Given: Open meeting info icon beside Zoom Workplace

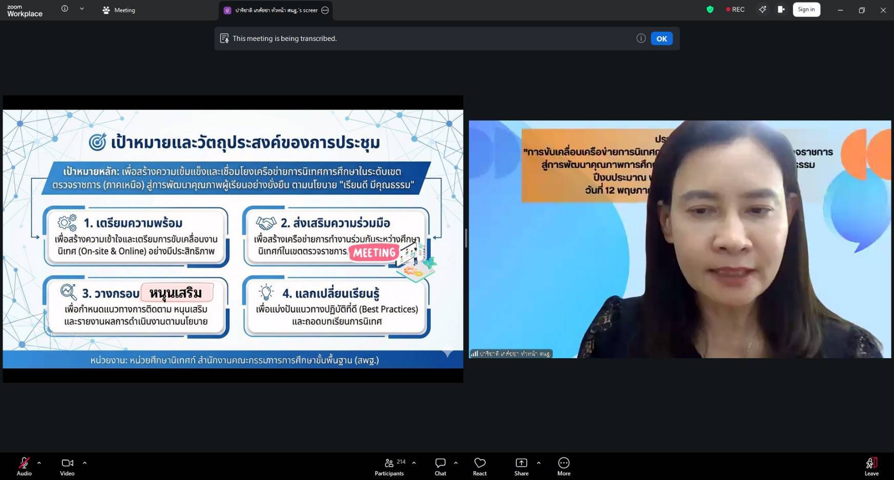Looking at the screenshot, I should coord(65,9).
